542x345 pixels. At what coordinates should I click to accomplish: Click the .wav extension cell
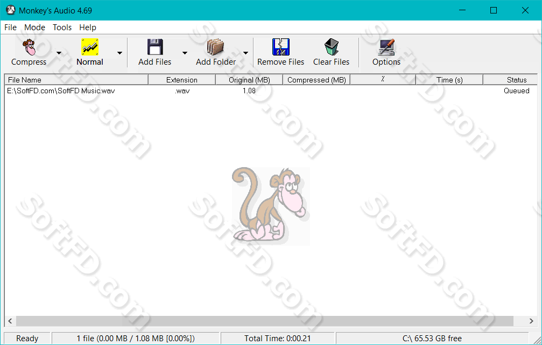click(x=182, y=91)
